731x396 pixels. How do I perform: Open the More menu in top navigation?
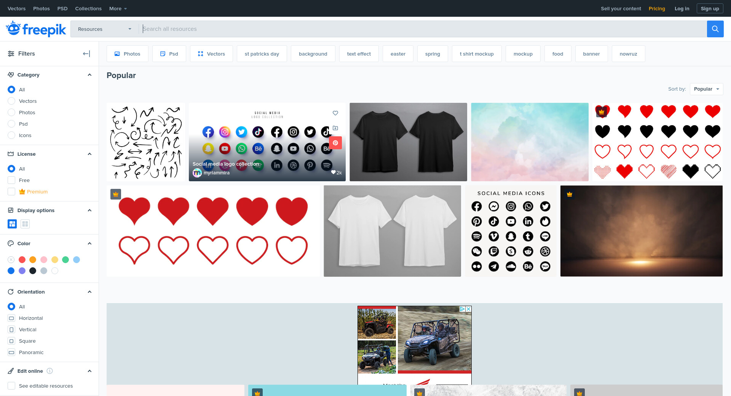click(118, 8)
